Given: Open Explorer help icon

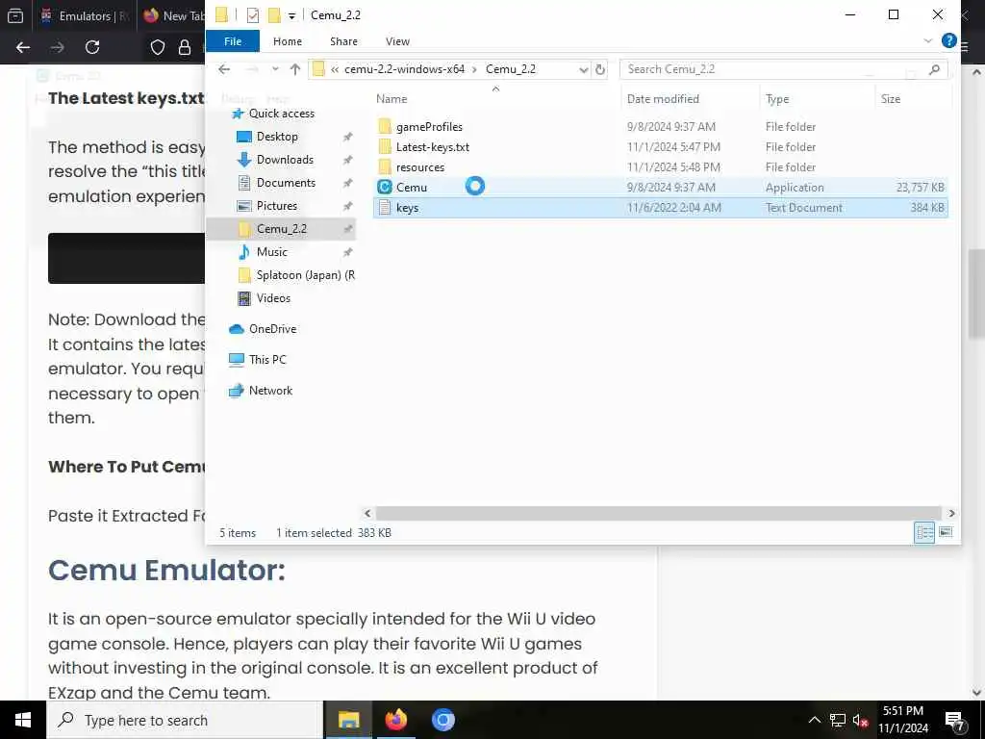Looking at the screenshot, I should tap(949, 40).
